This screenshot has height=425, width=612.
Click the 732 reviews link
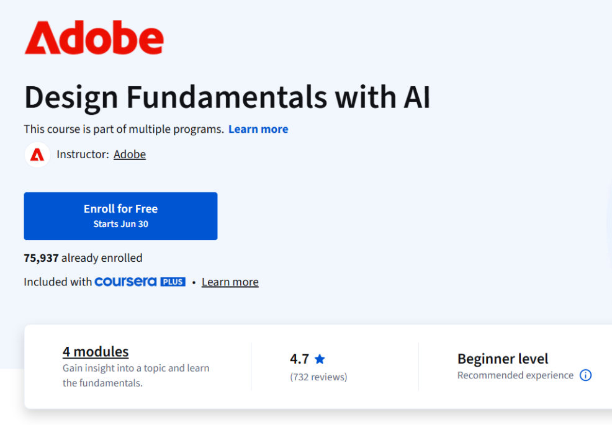(318, 377)
